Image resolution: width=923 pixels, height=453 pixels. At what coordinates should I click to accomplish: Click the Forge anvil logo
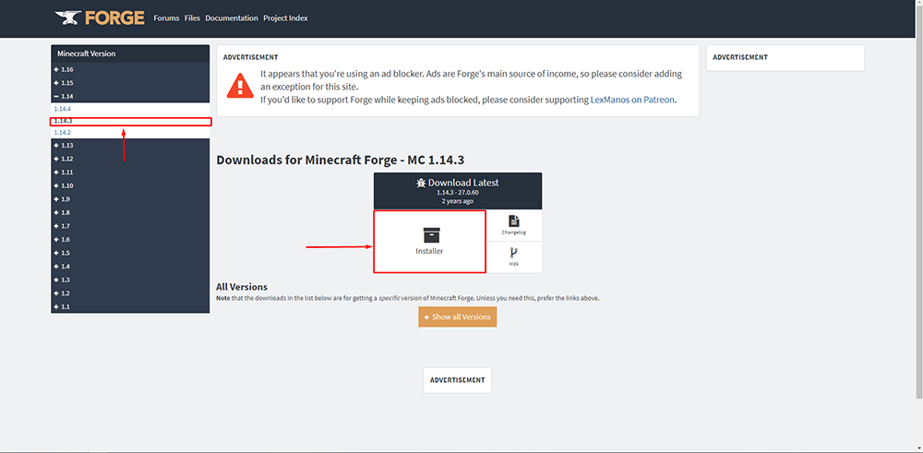[100, 18]
